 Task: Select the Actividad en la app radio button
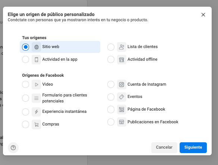(26, 60)
